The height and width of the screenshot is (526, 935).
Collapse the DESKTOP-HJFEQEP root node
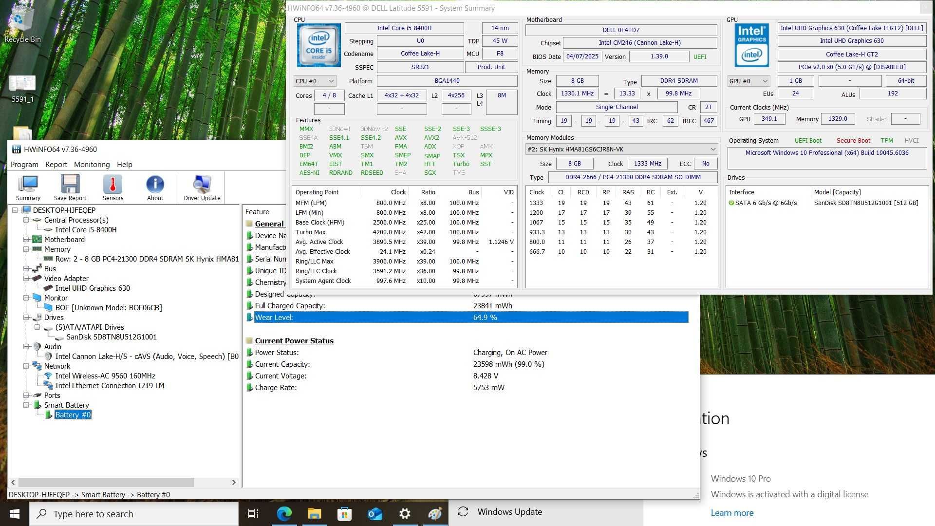pos(15,210)
